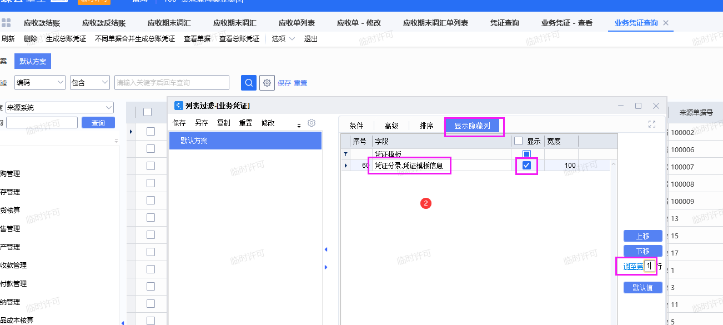Switch to the 高级 tab
This screenshot has width=723, height=325.
coord(391,126)
